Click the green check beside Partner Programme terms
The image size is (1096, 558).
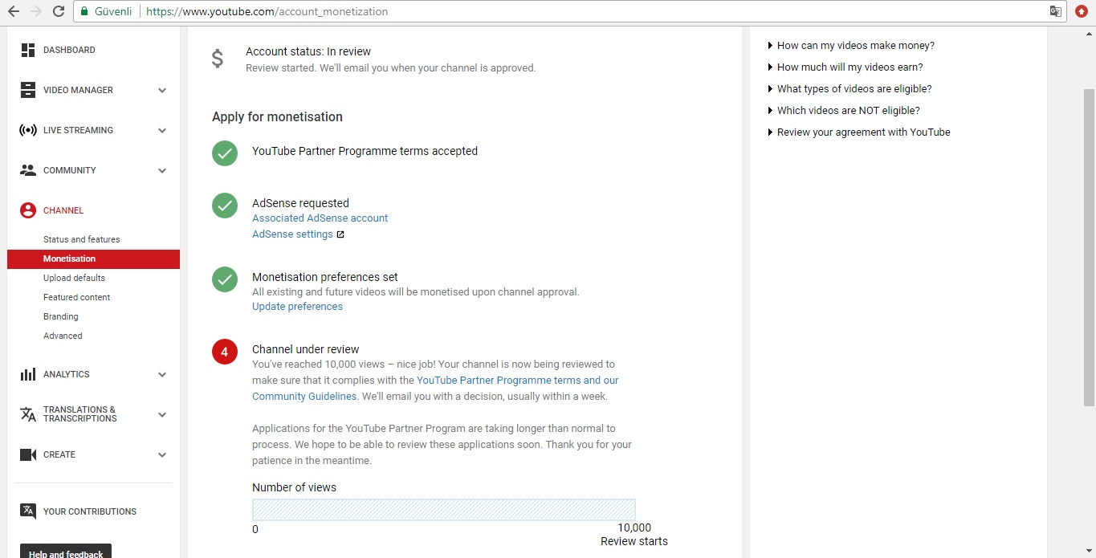pos(225,153)
